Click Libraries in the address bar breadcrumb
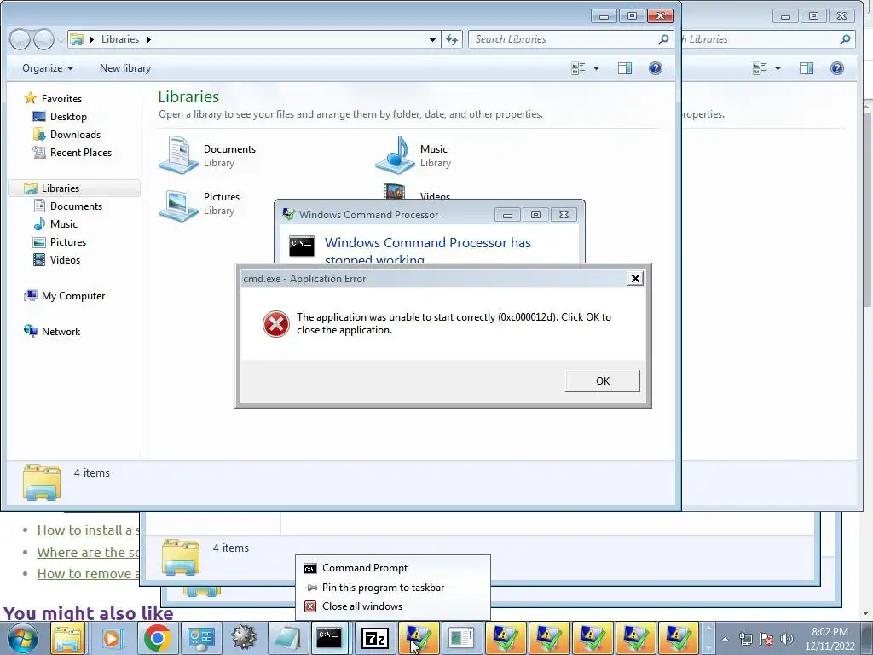Viewport: 873px width, 655px height. [x=120, y=39]
